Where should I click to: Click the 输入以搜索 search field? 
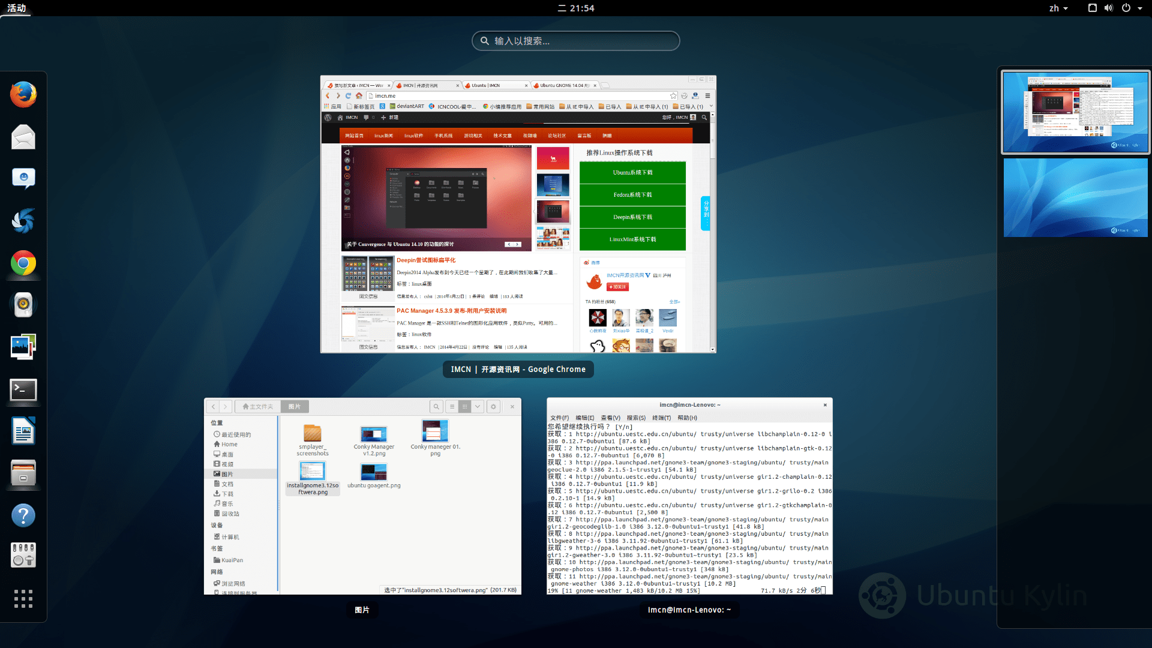[576, 41]
